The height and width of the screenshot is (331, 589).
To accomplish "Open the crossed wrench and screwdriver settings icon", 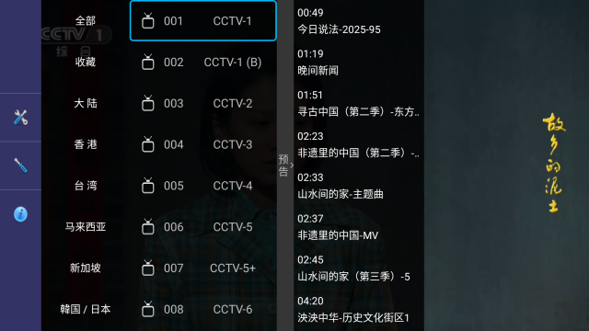I will pos(20,118).
